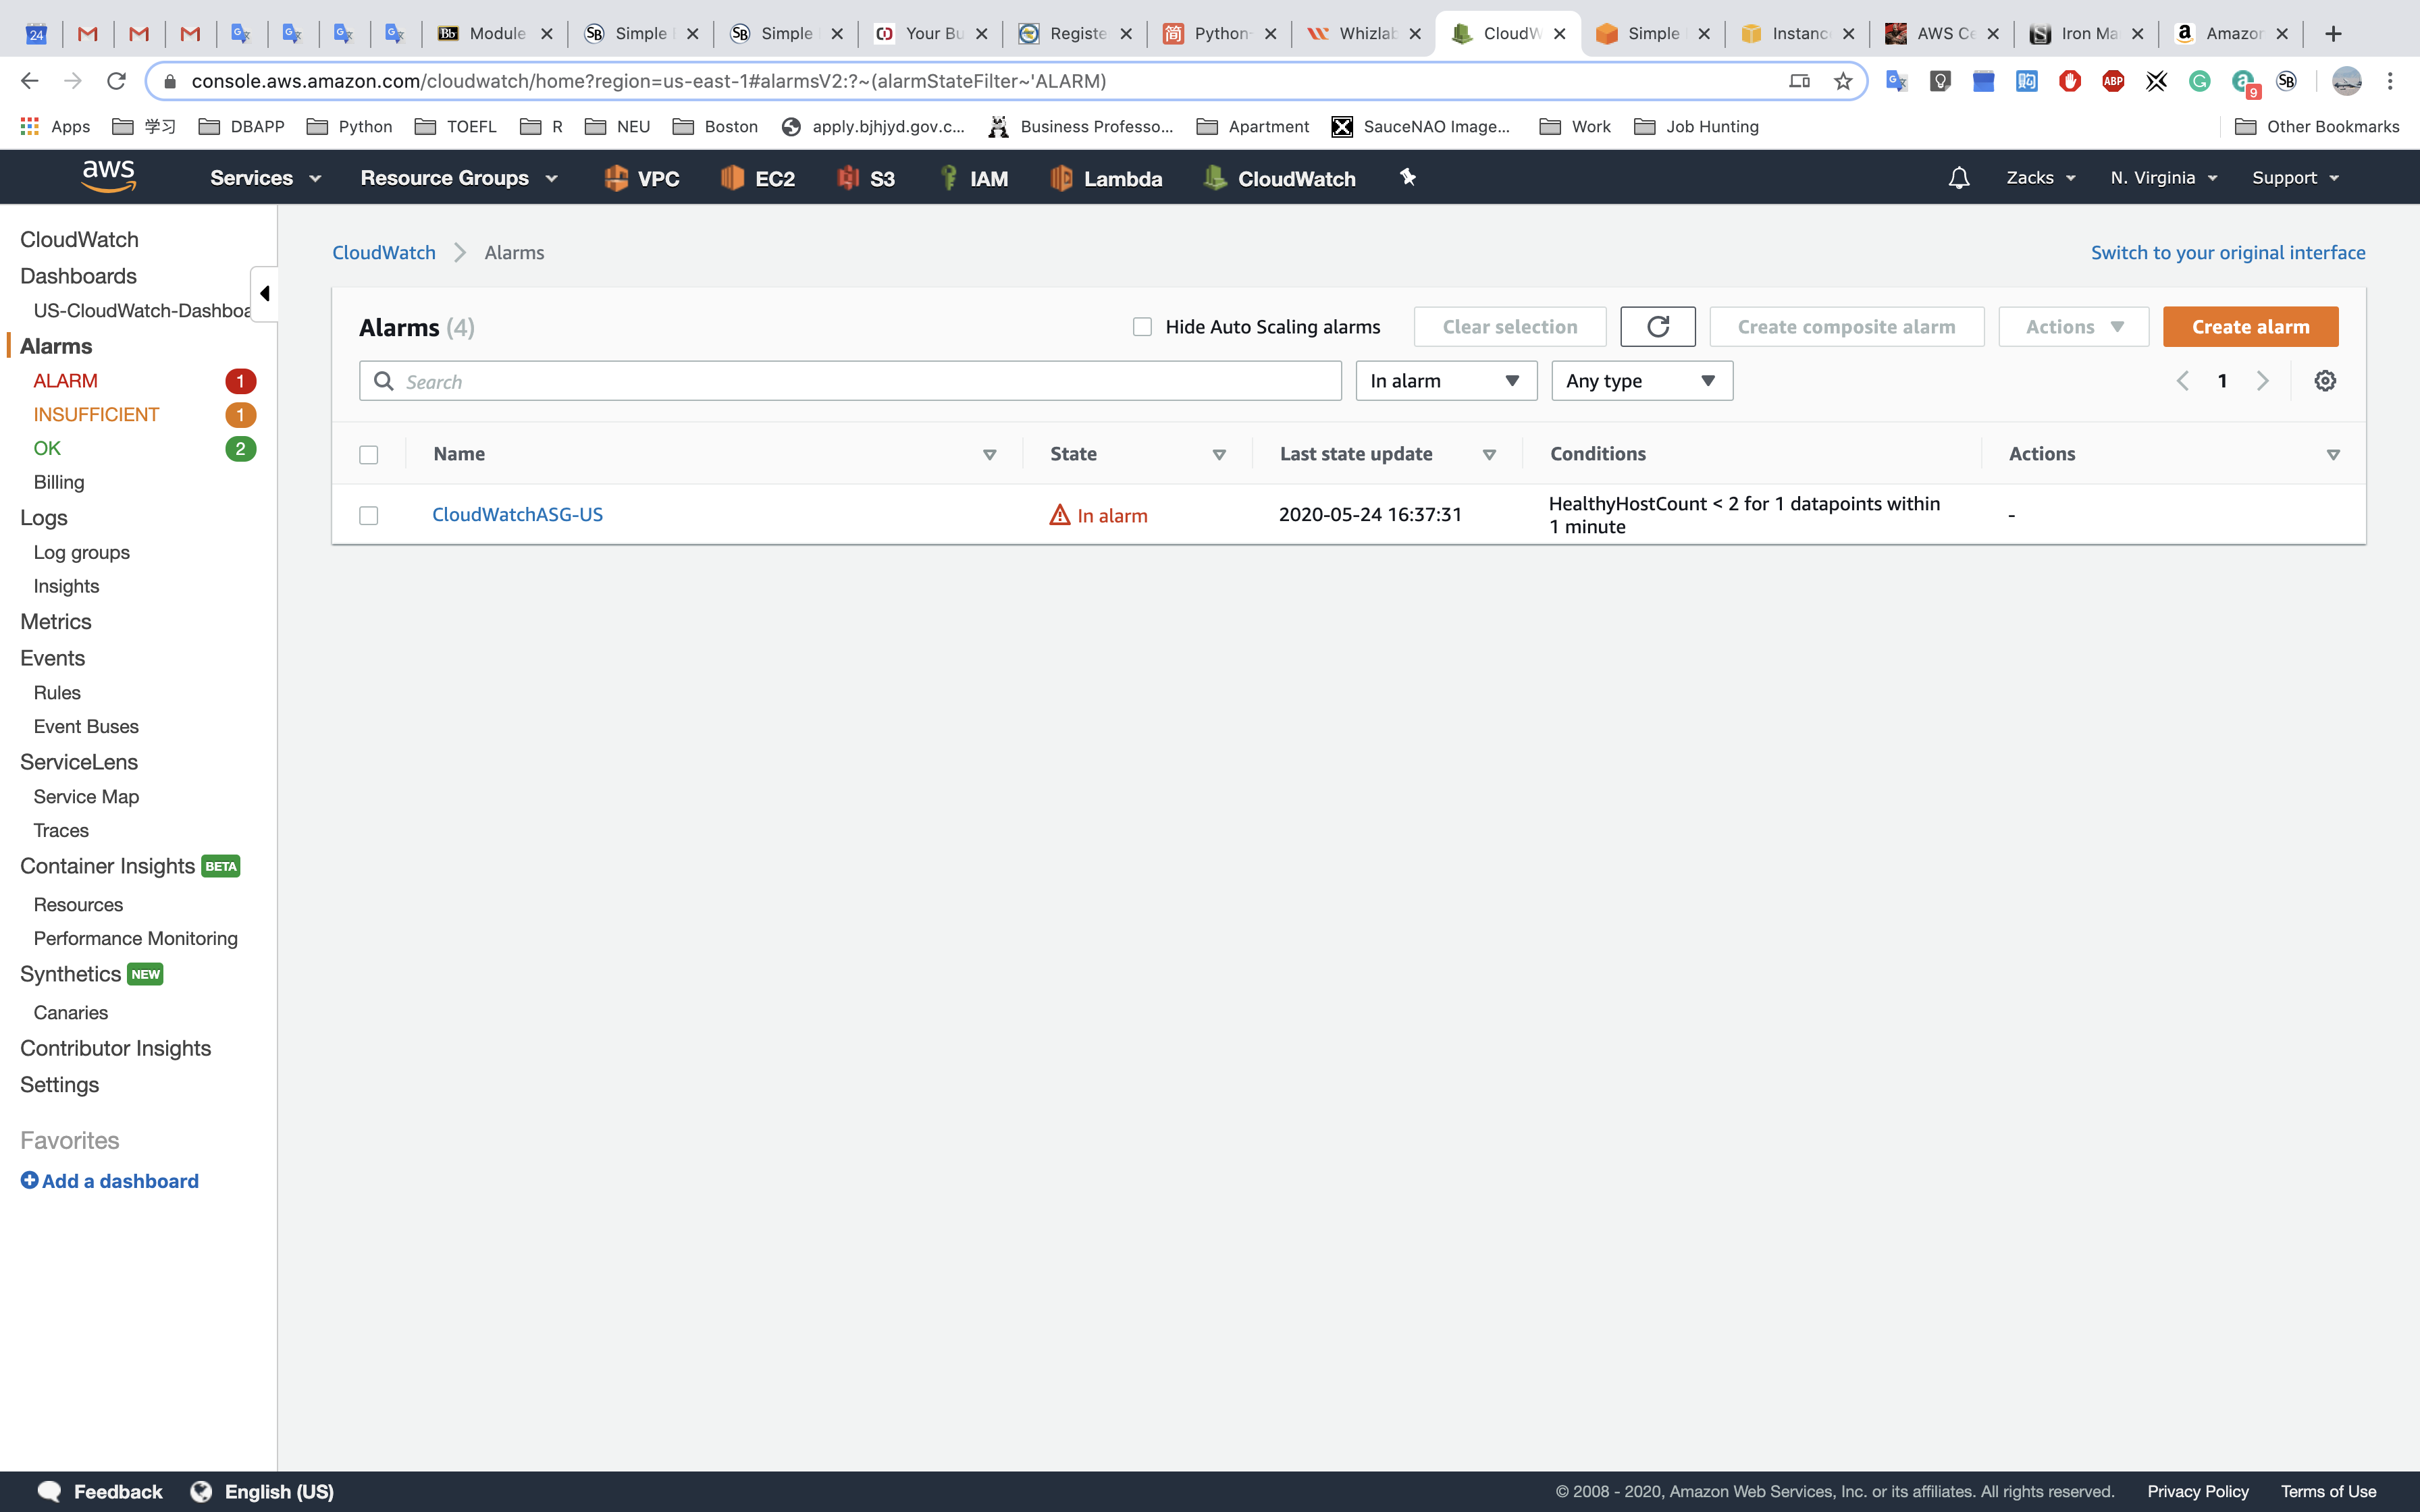
Task: Enable Hide Auto Scaling alarms checkbox
Action: 1142,327
